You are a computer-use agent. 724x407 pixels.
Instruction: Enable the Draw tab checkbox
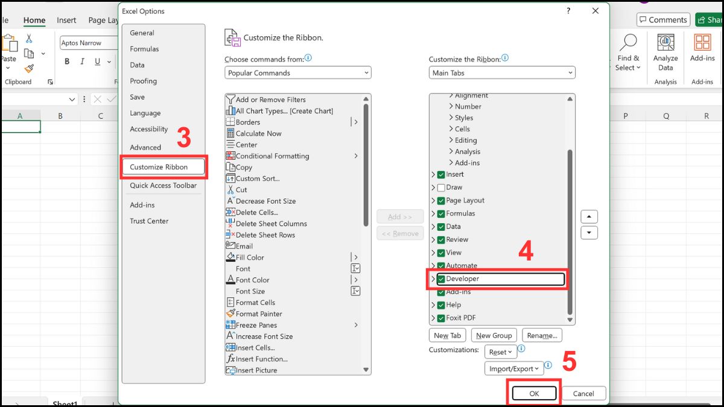(x=441, y=187)
